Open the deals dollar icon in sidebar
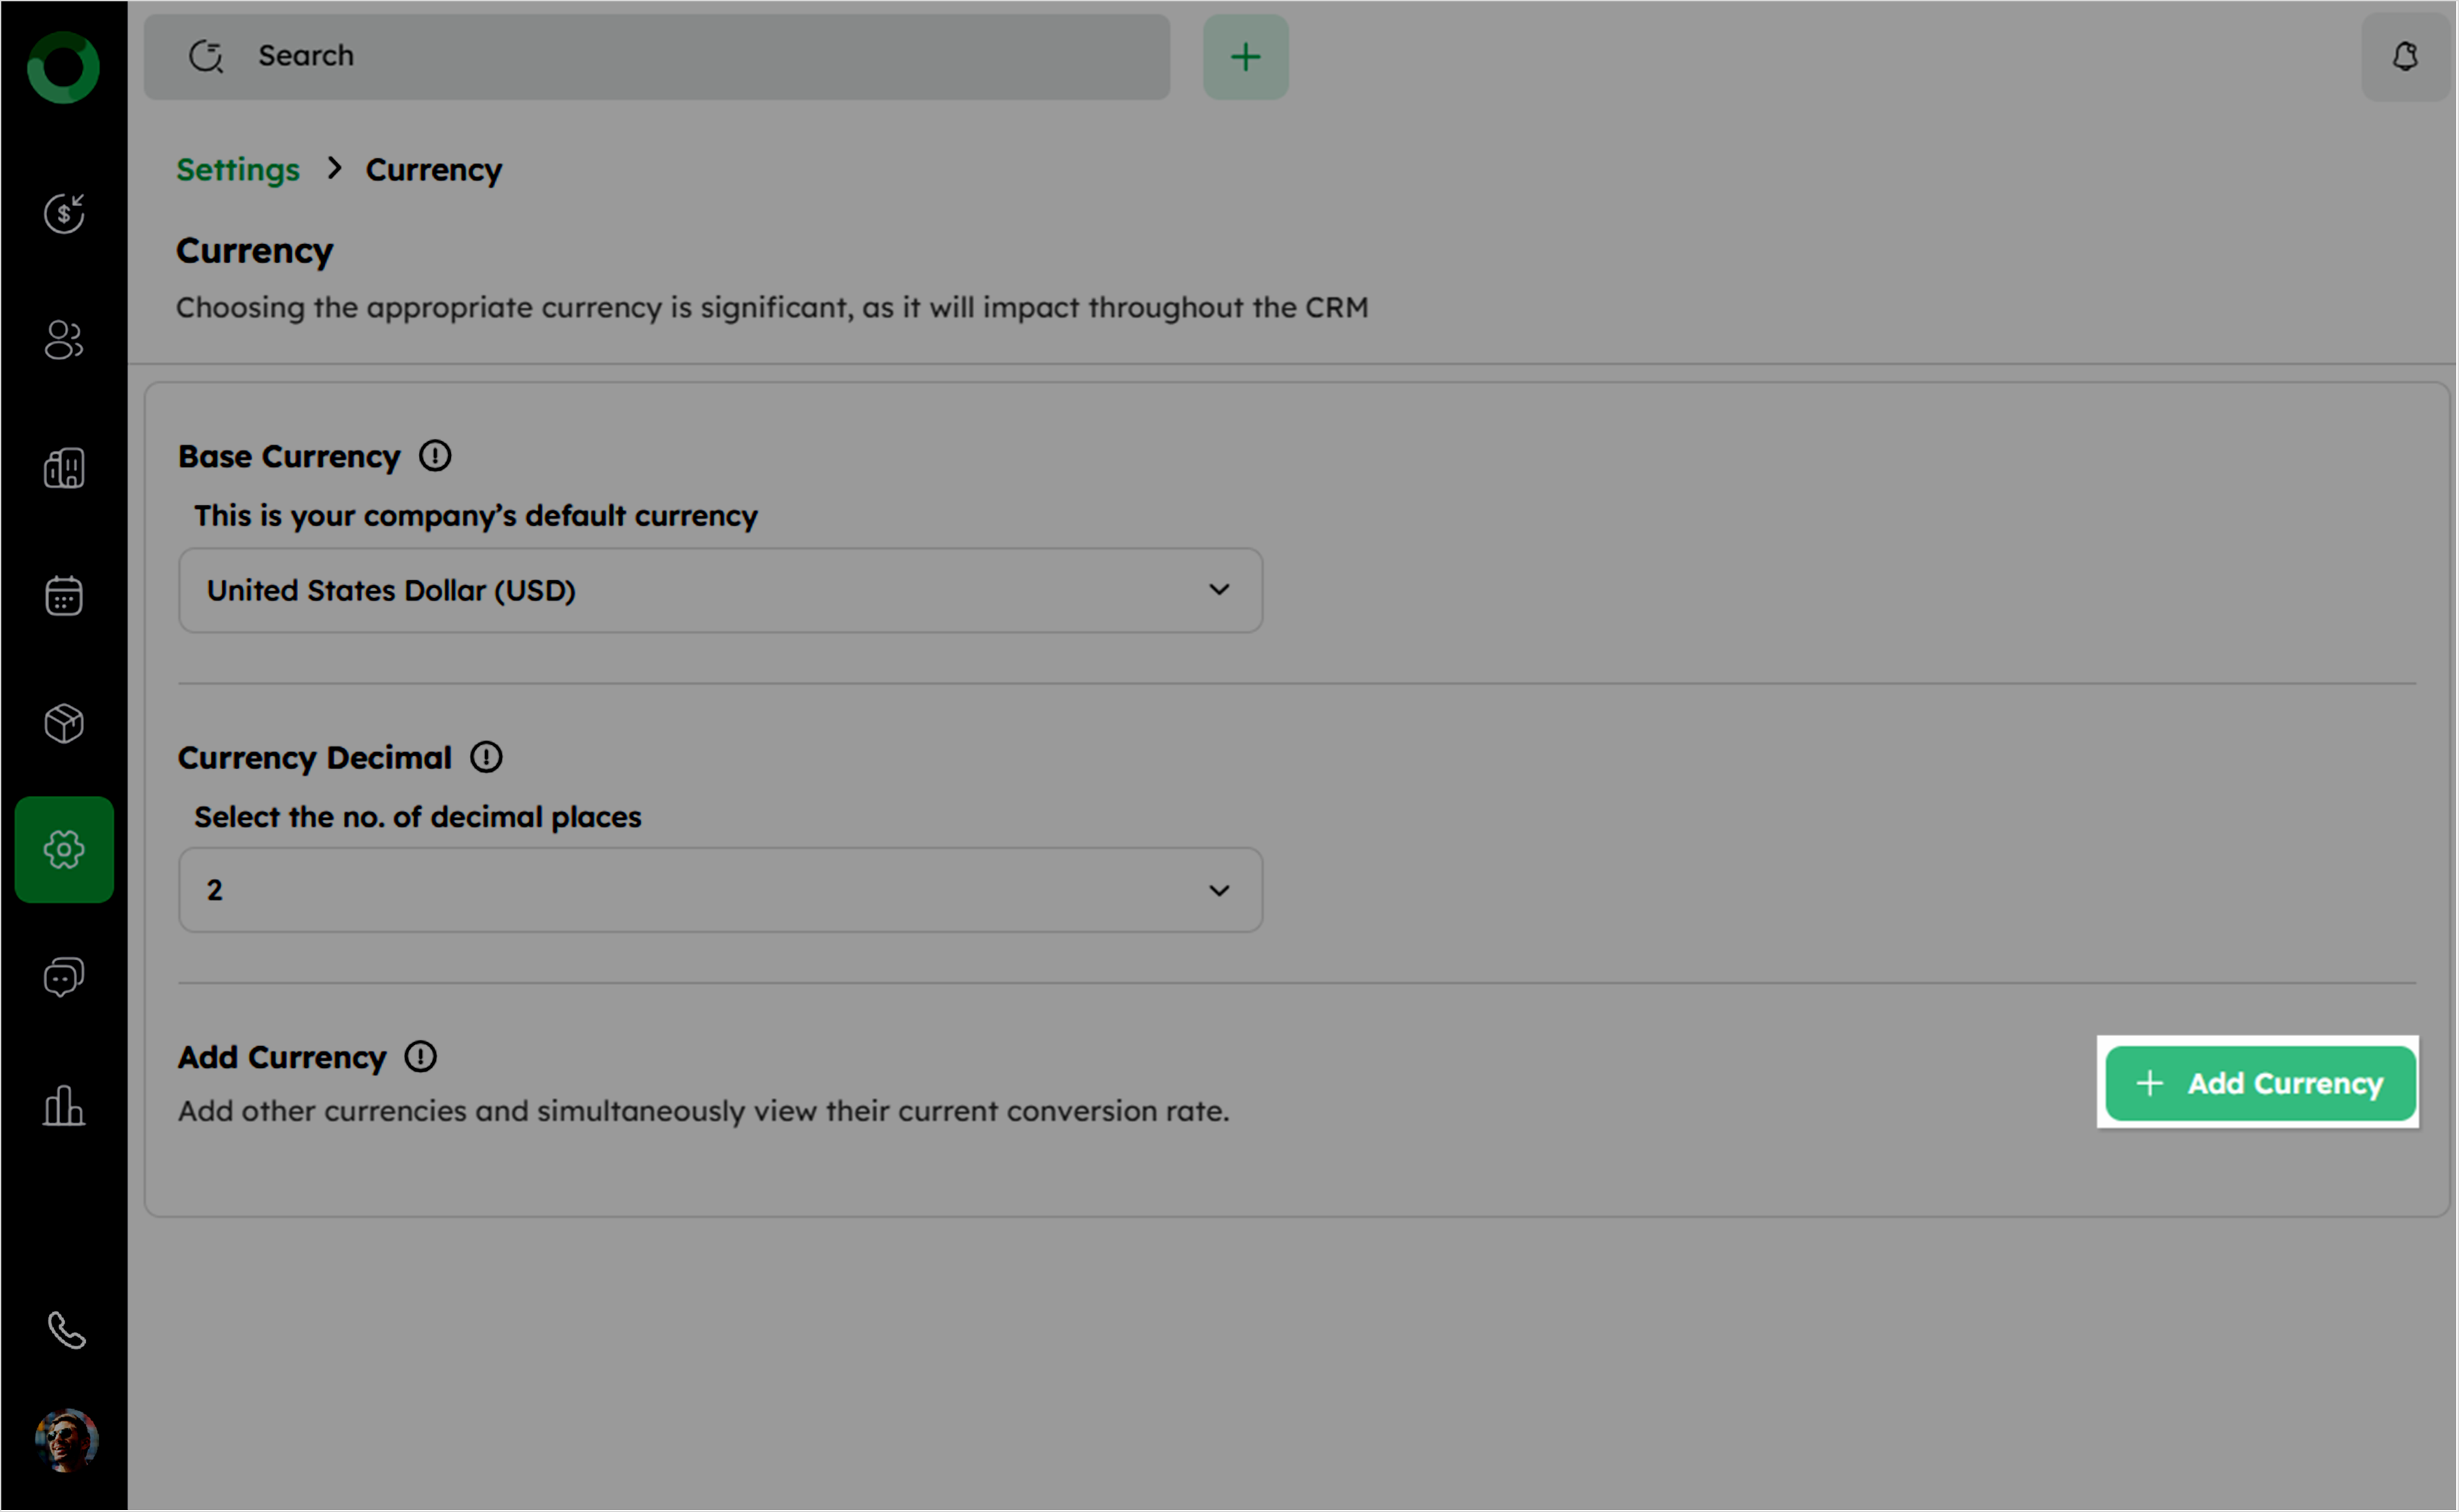The width and height of the screenshot is (2459, 1512). click(64, 213)
